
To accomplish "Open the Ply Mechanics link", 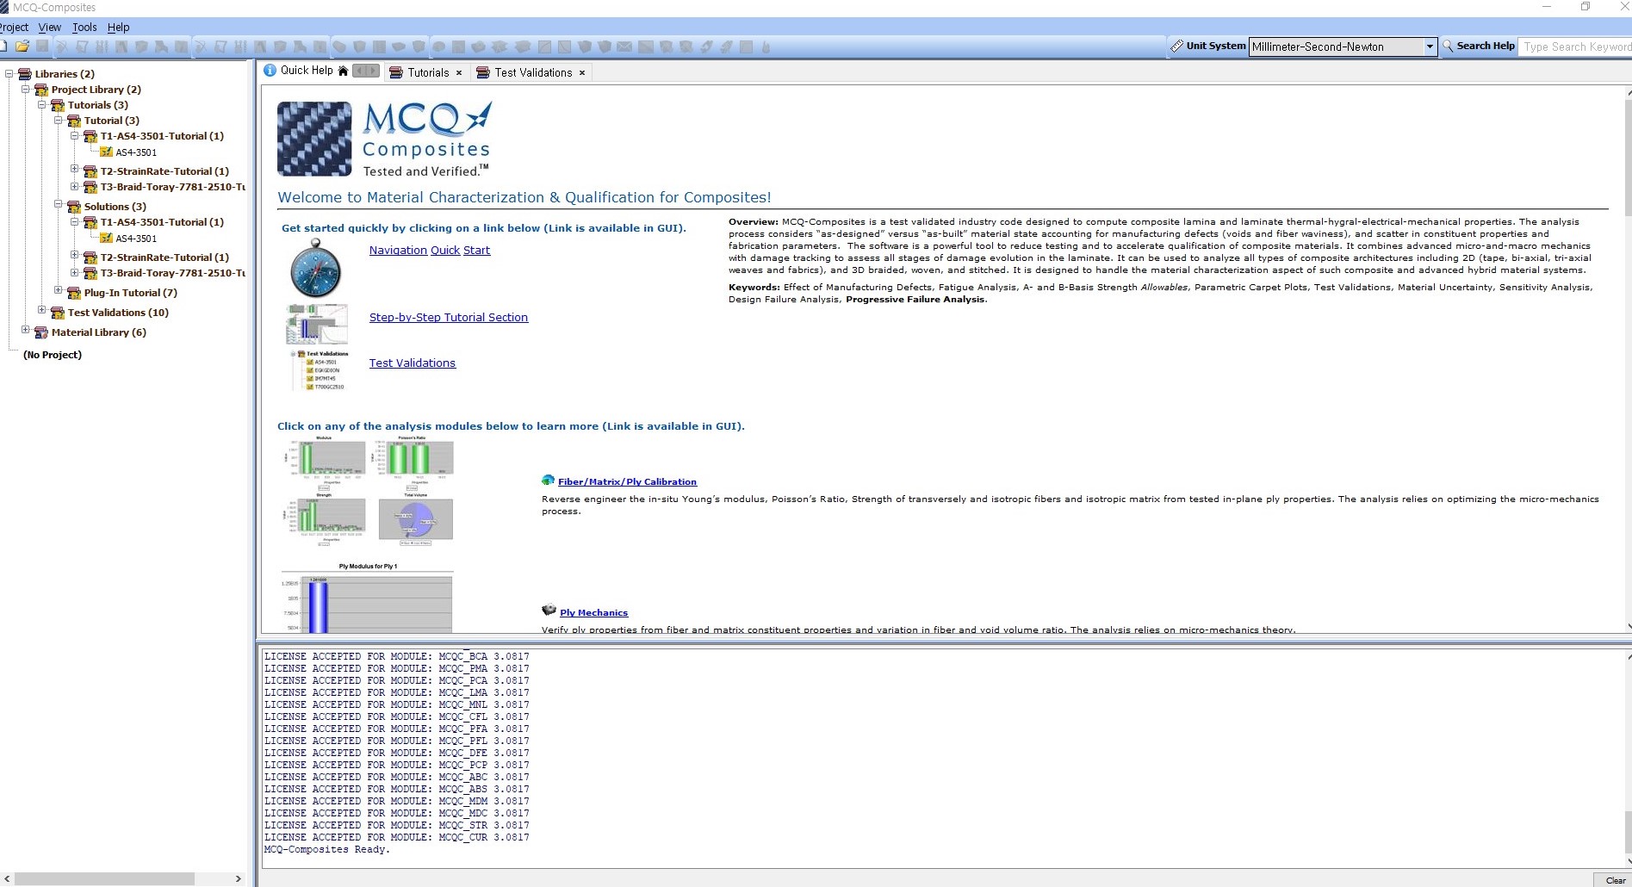I will click(x=593, y=613).
